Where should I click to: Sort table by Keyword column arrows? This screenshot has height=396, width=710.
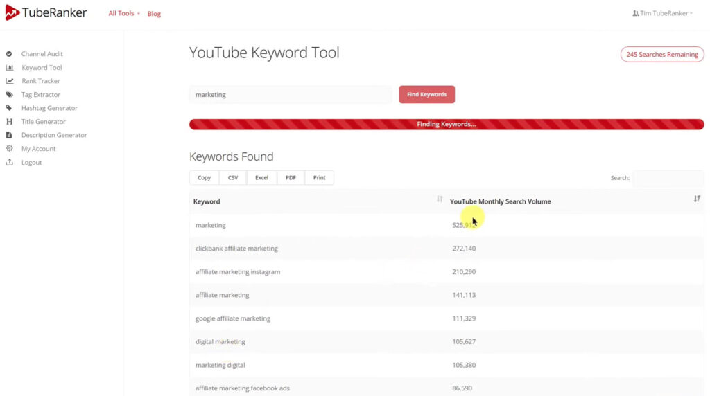(440, 199)
